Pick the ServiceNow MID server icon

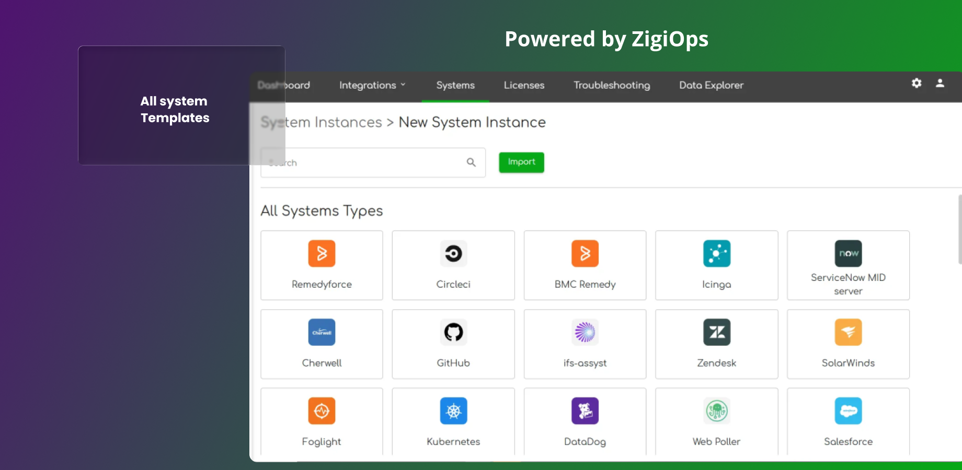(848, 254)
